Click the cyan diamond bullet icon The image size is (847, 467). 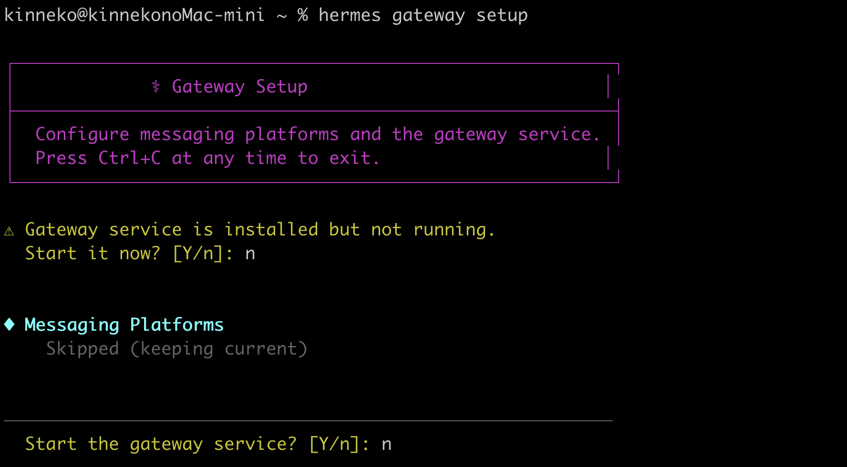pyautogui.click(x=9, y=325)
